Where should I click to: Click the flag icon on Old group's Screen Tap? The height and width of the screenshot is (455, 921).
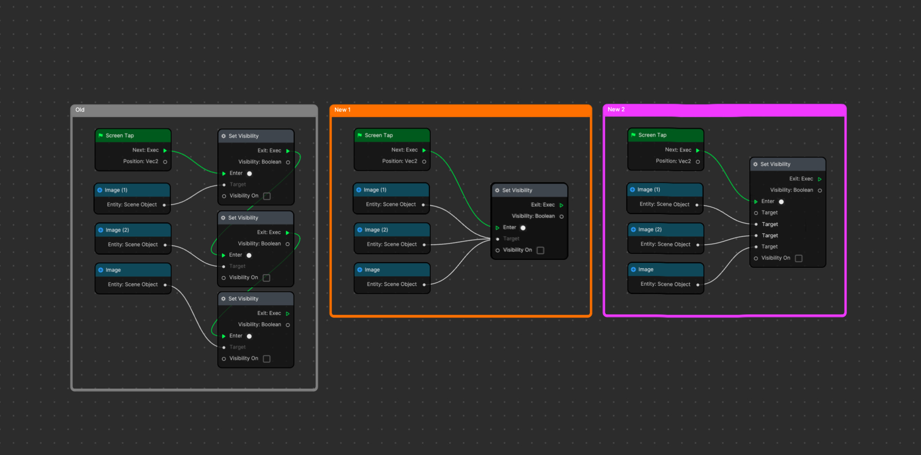click(100, 136)
